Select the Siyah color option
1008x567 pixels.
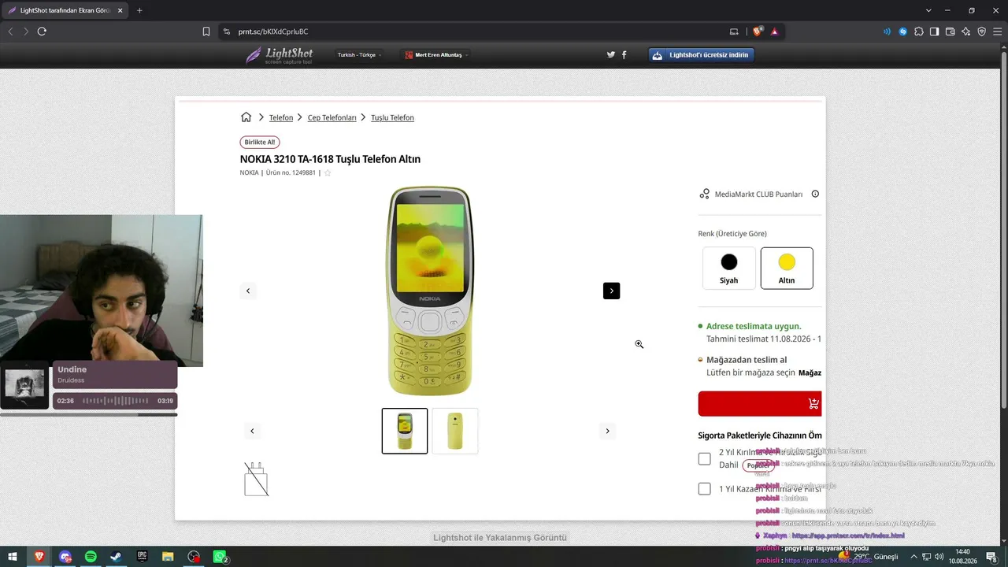point(729,268)
